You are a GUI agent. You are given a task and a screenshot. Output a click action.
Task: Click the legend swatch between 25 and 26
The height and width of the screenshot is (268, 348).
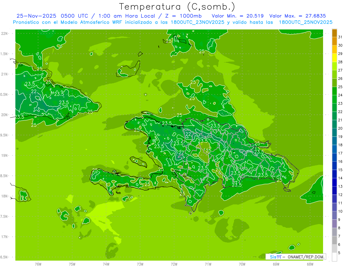pyautogui.click(x=334, y=83)
